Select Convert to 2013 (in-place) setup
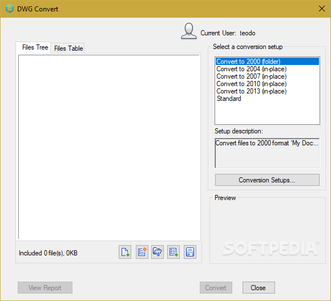 [267, 91]
